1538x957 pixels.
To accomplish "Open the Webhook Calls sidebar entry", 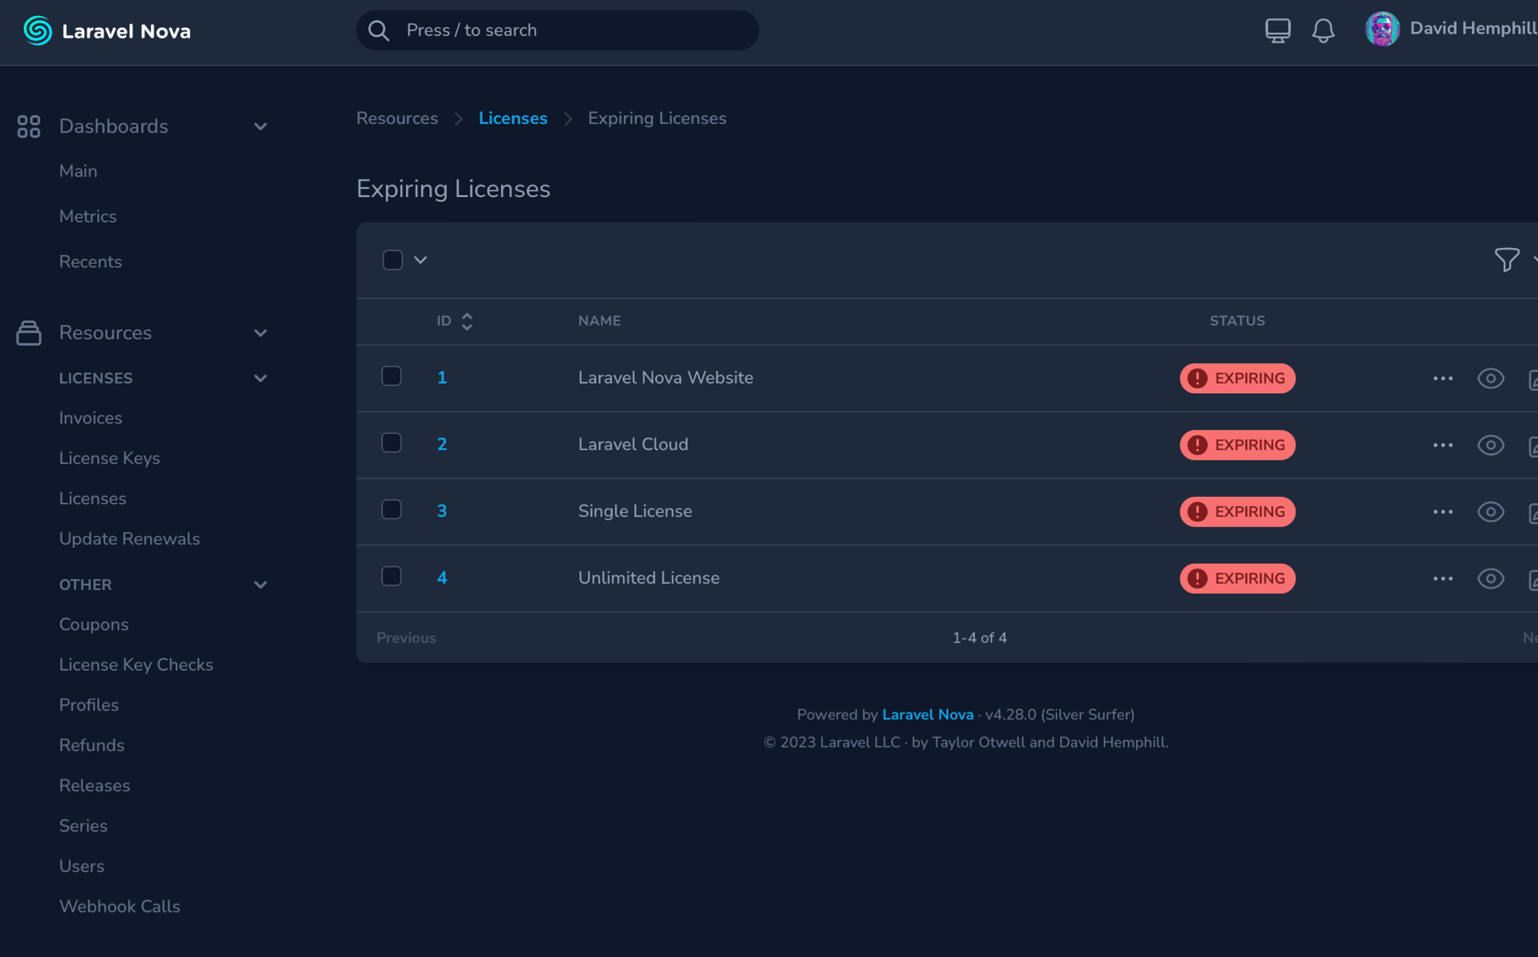I will [x=120, y=906].
